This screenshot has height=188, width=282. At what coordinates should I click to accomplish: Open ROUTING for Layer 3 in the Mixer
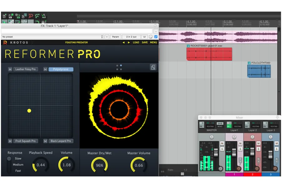pyautogui.click(x=274, y=125)
